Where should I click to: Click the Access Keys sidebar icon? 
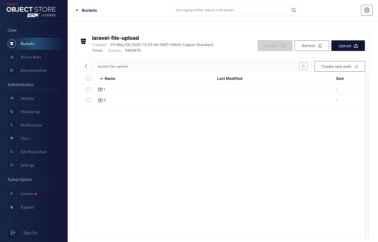(x=12, y=57)
